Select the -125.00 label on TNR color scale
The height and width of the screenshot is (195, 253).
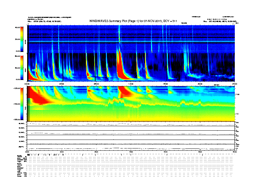point(17,88)
